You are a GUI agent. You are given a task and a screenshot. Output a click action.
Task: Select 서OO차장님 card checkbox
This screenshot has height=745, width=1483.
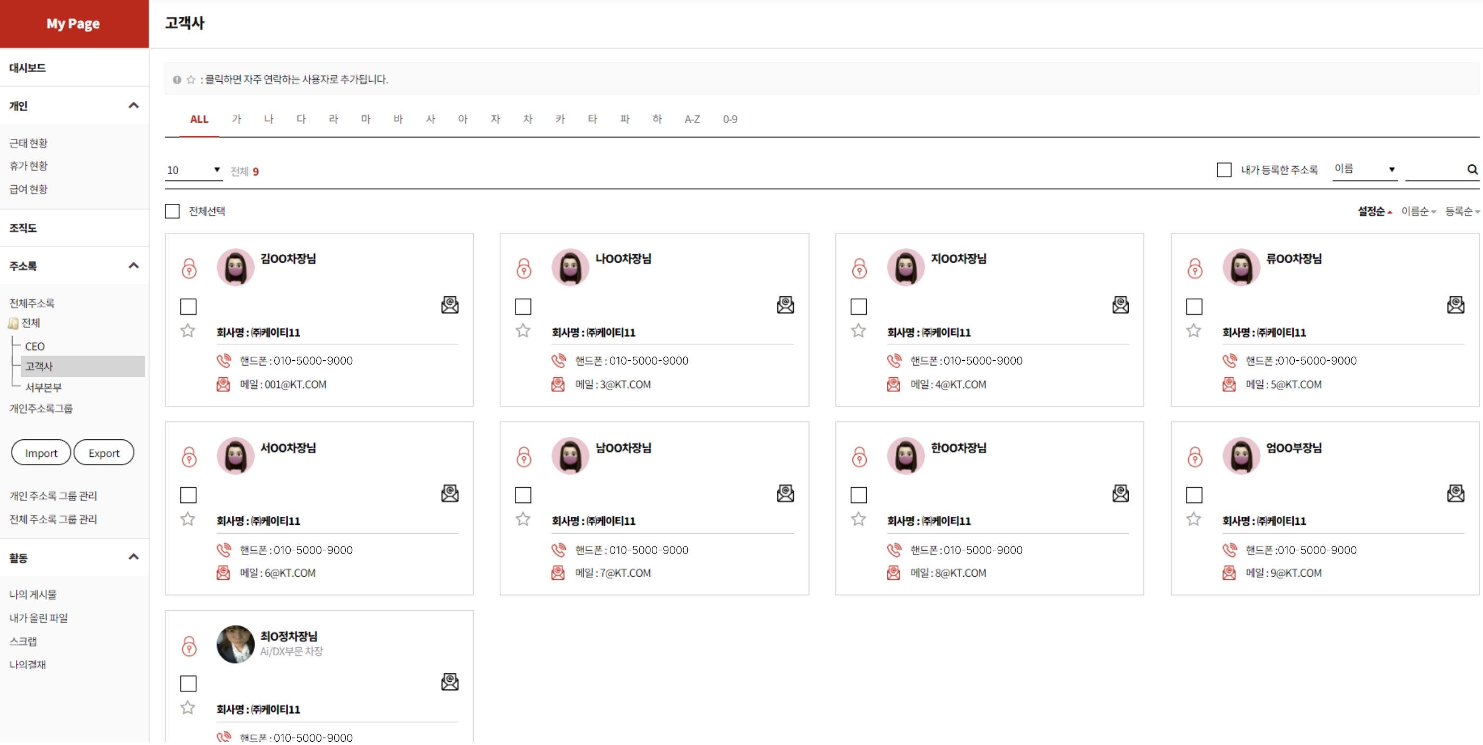[188, 496]
